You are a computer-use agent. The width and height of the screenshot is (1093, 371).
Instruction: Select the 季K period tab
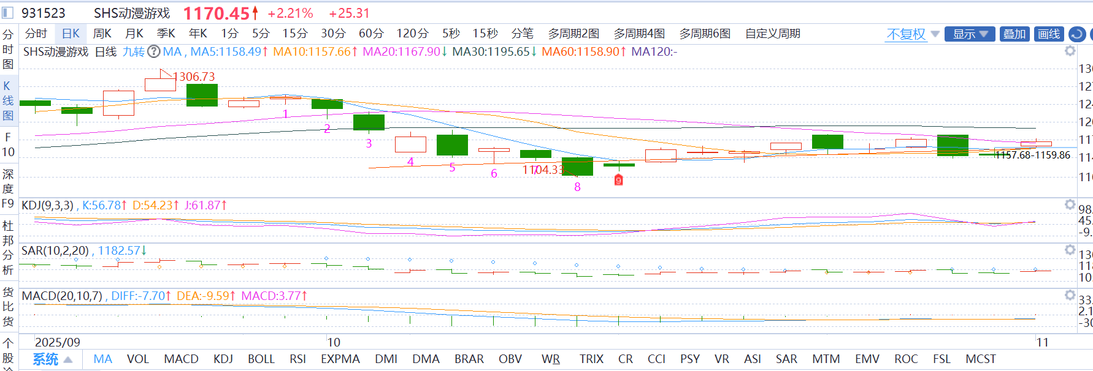click(166, 34)
